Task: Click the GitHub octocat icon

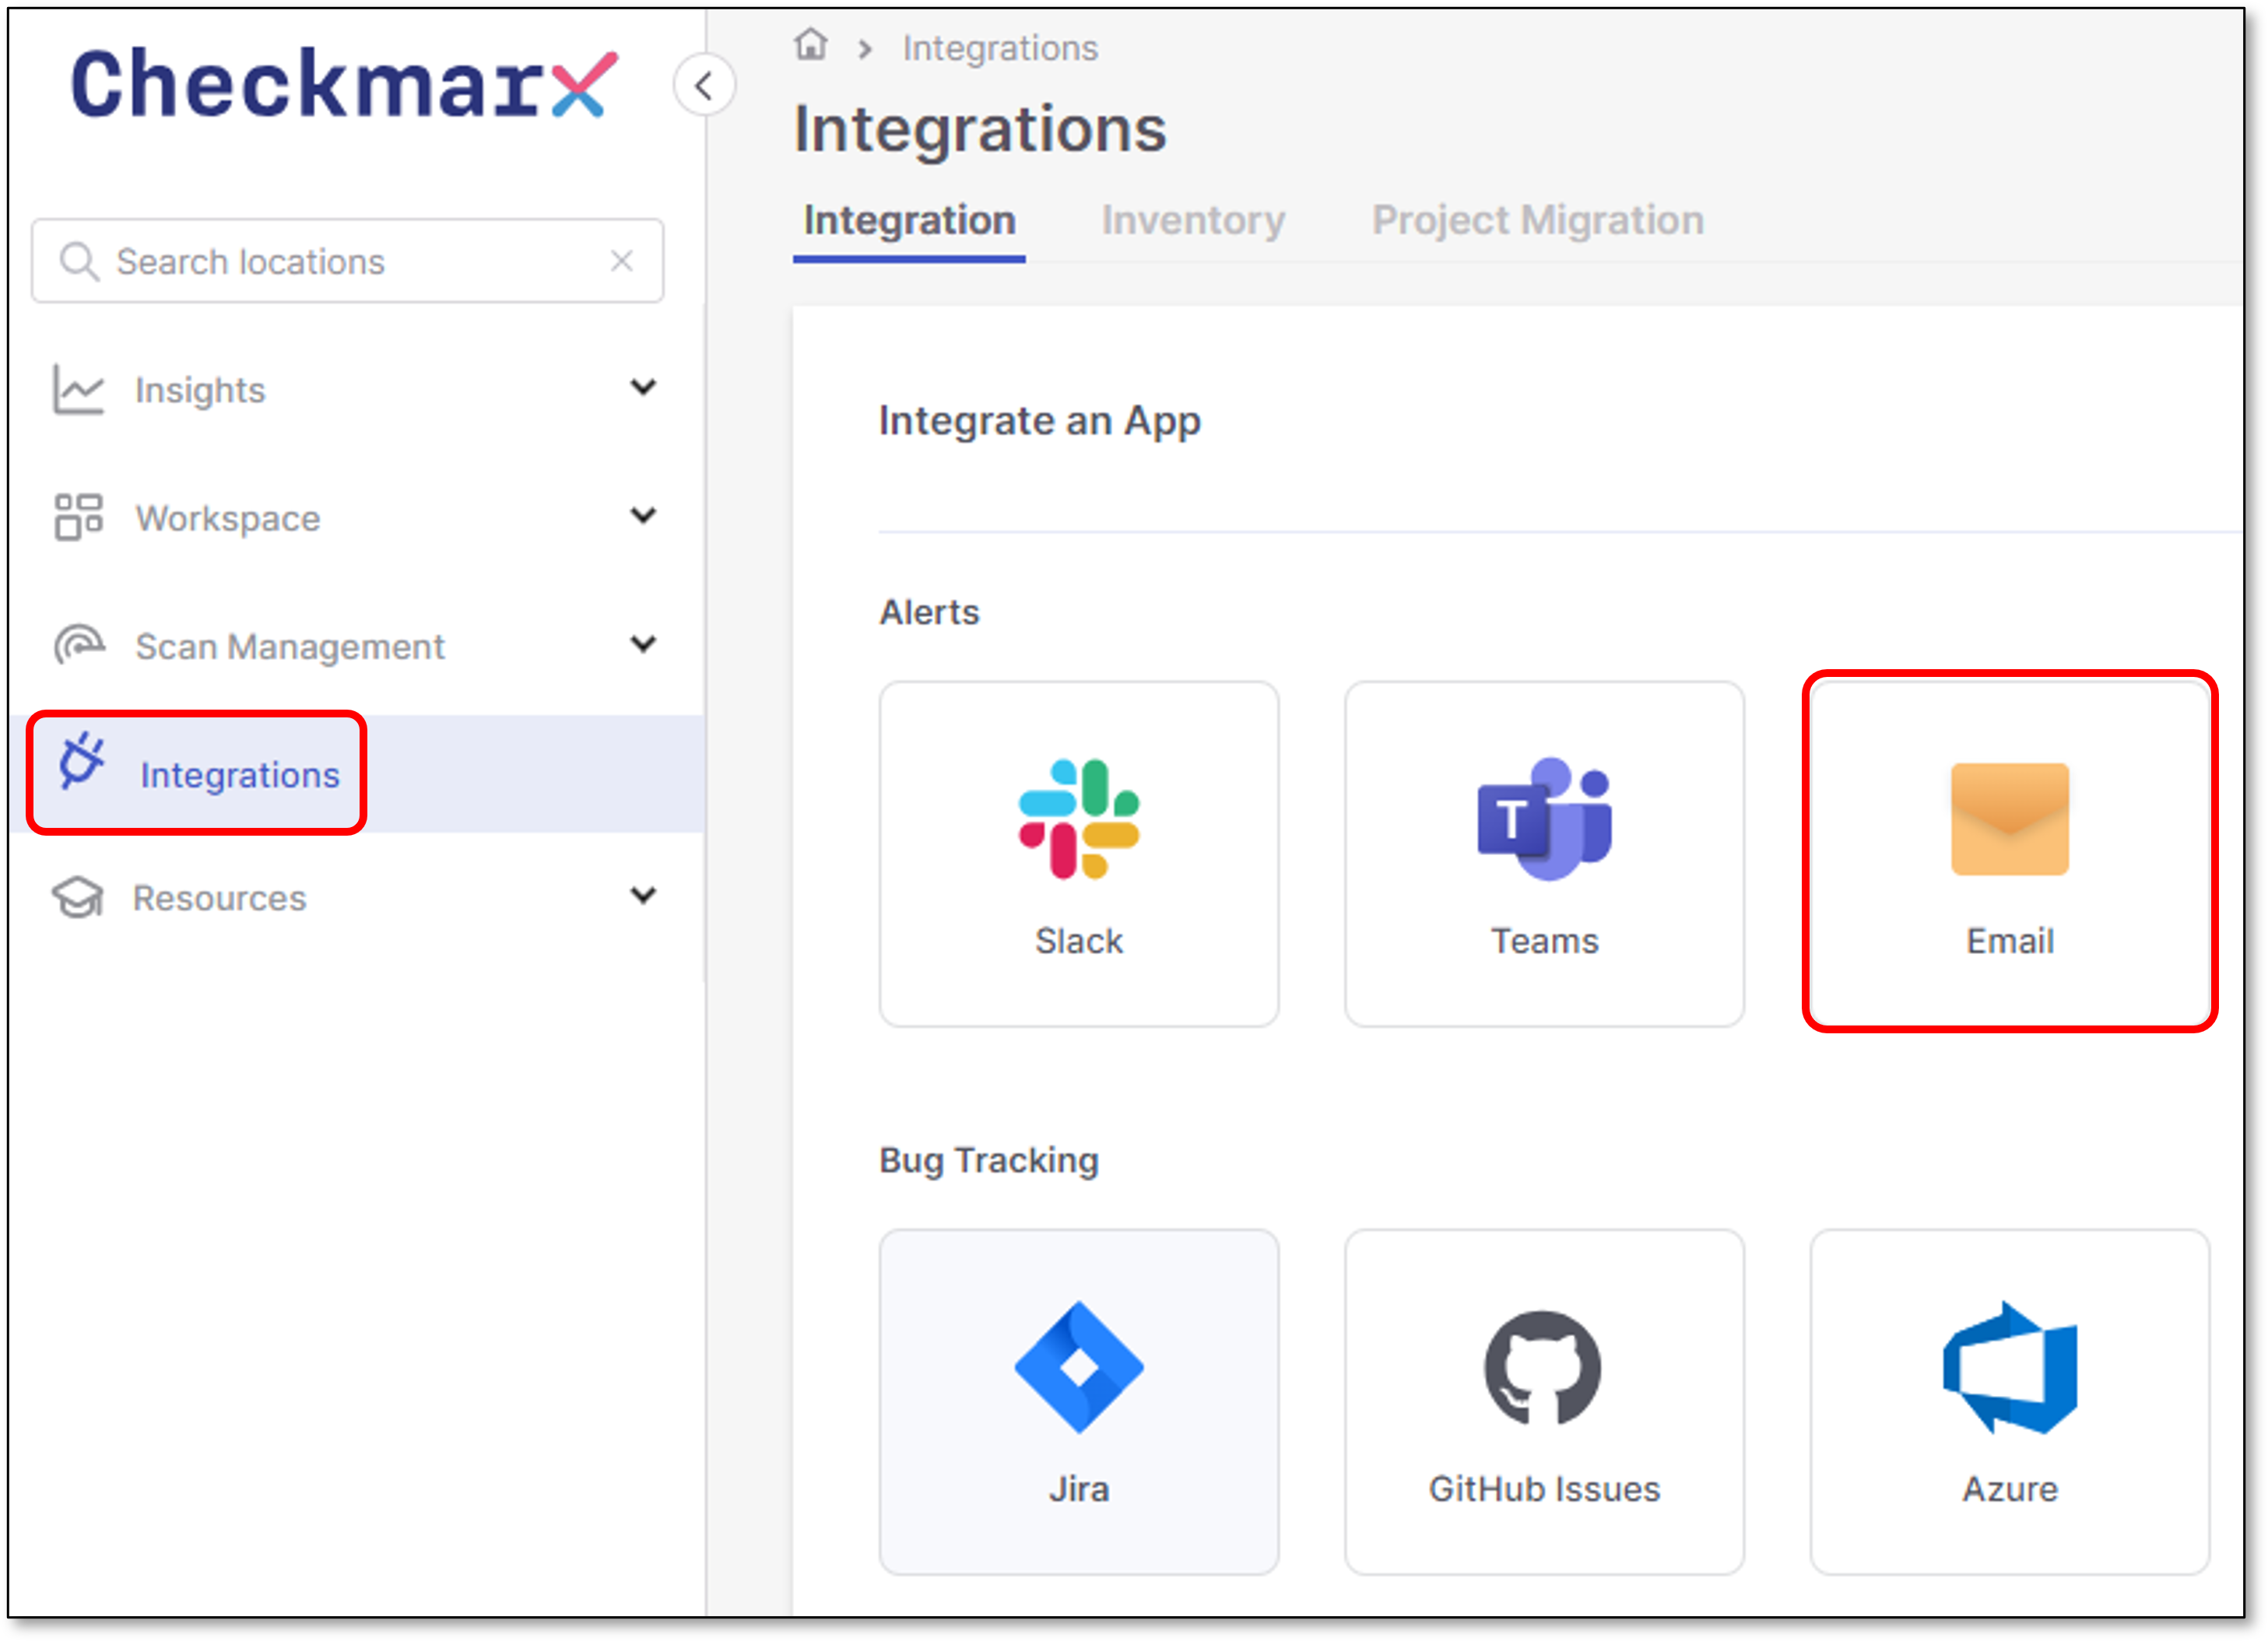Action: [1543, 1367]
